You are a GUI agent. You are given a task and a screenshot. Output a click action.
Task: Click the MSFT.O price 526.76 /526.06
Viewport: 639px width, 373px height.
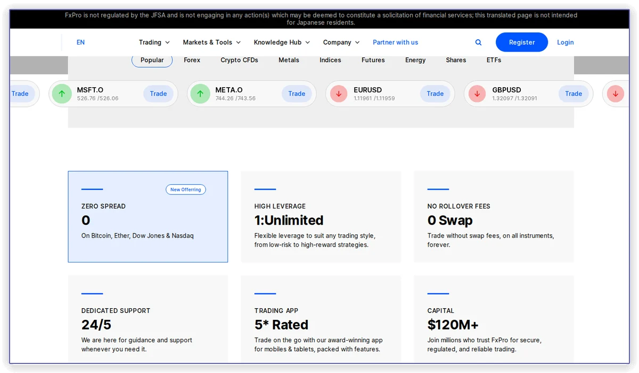pyautogui.click(x=98, y=98)
